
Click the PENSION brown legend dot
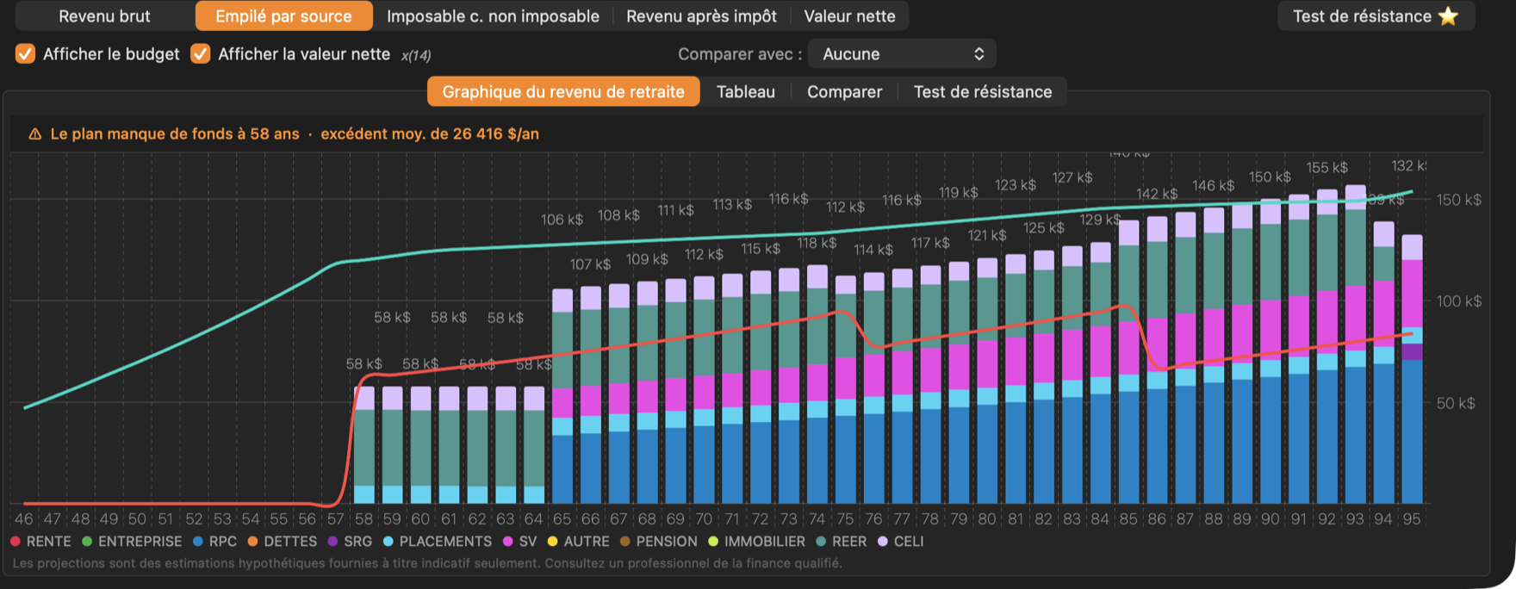click(625, 542)
